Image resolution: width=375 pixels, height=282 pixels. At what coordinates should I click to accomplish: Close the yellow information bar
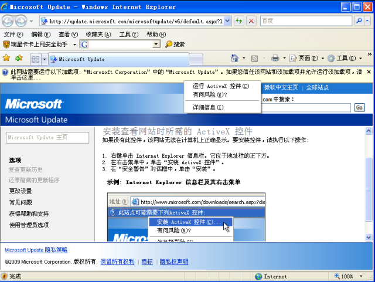click(369, 72)
